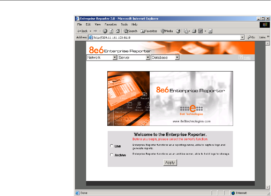271x196 pixels.
Task: Minimize the Internet Explorer window
Action: (259, 18)
